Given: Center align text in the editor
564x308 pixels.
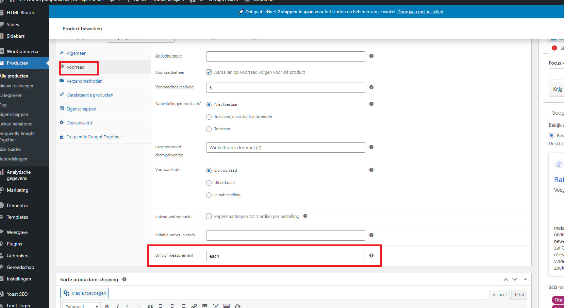Looking at the screenshot, I should point(172,306).
